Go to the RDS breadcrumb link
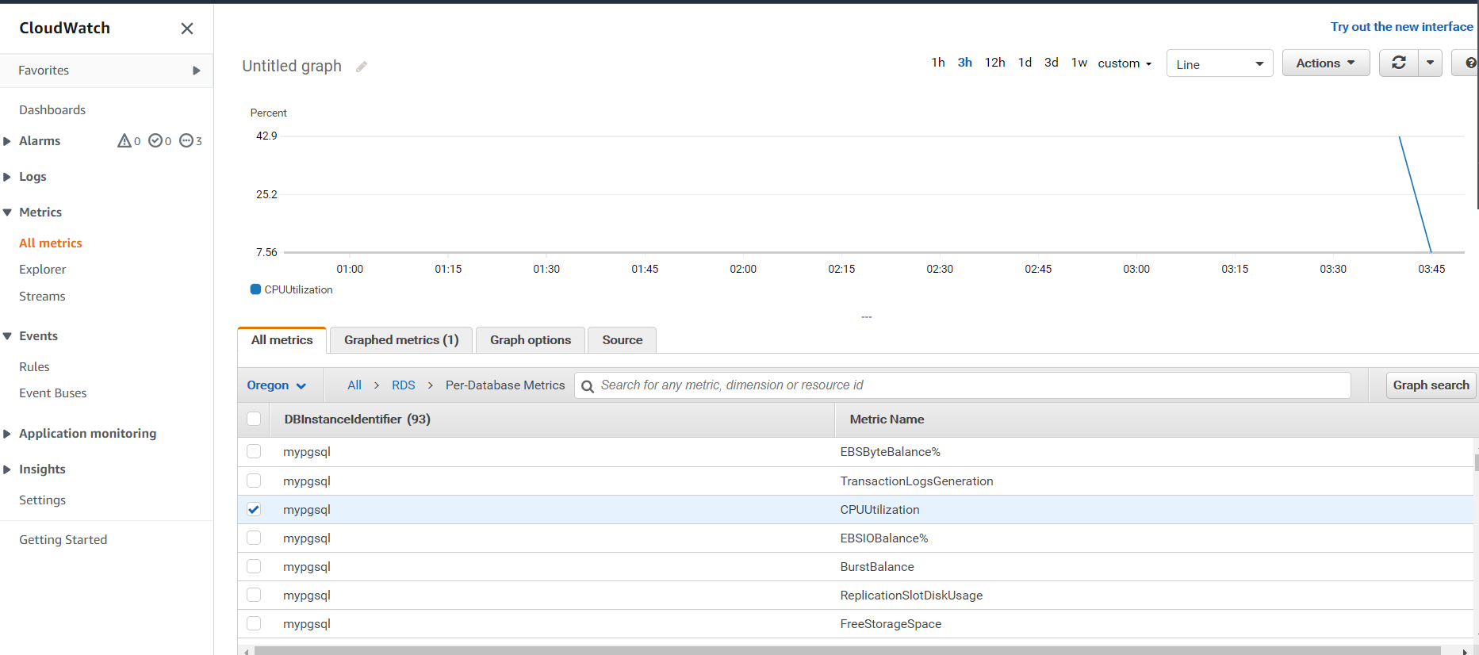The width and height of the screenshot is (1479, 655). 404,385
